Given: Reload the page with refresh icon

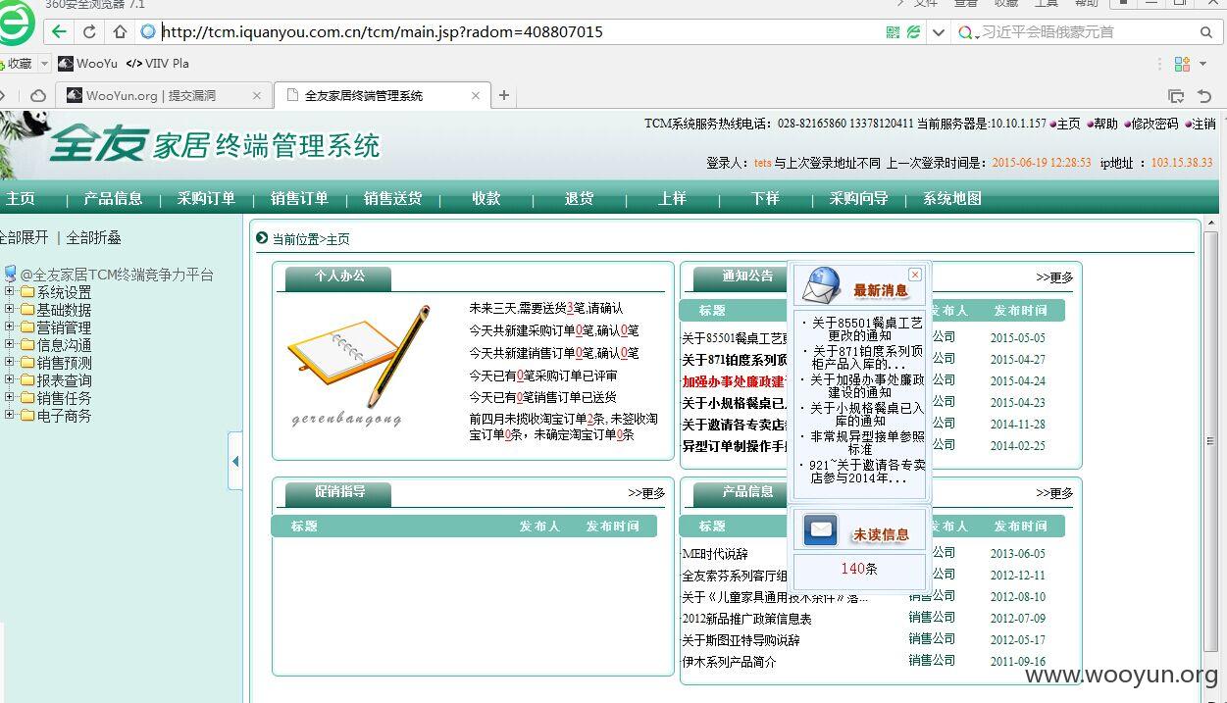Looking at the screenshot, I should 89,32.
